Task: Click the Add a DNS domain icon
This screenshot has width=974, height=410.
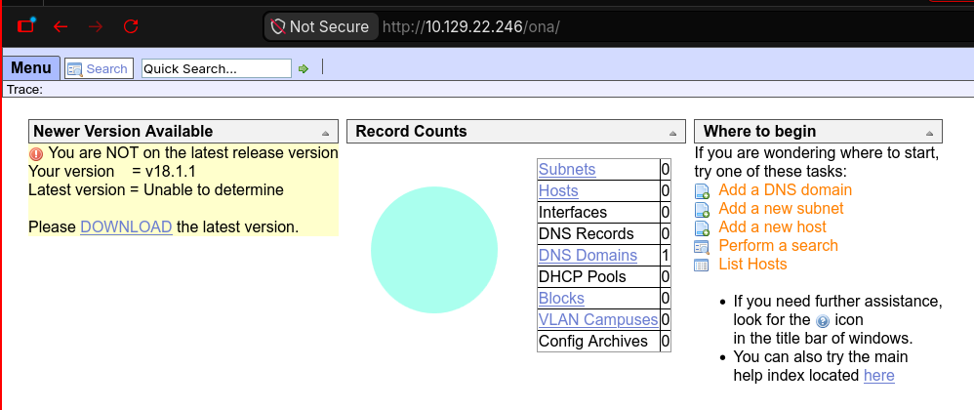Action: (702, 191)
